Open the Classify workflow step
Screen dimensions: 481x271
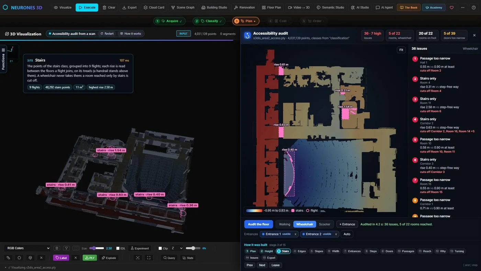point(209,21)
